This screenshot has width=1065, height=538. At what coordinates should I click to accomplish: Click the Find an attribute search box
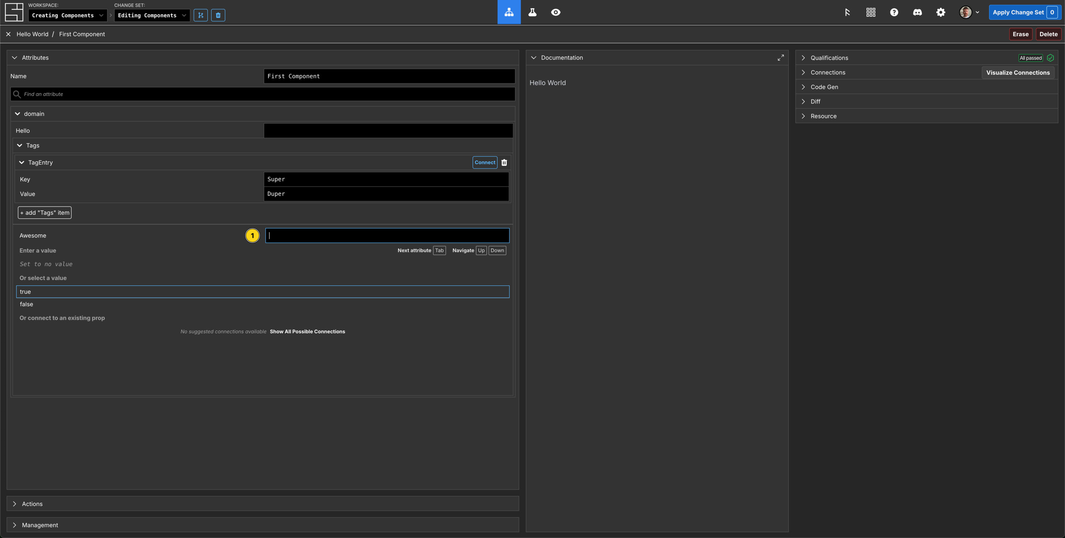(262, 94)
